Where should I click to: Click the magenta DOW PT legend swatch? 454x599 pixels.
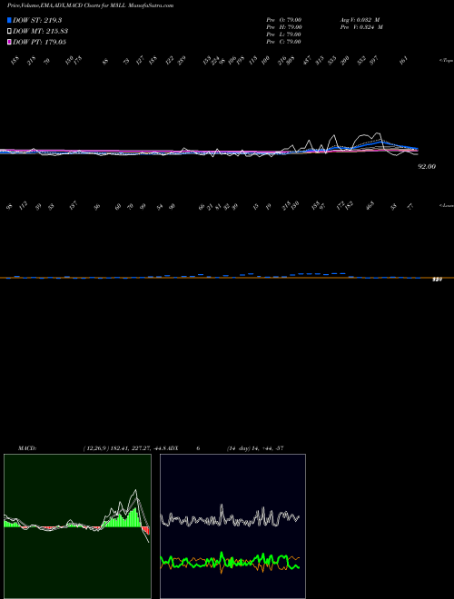tap(9, 42)
